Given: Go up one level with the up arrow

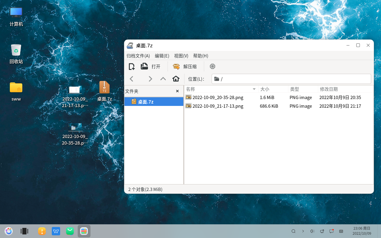Looking at the screenshot, I should coord(163,79).
